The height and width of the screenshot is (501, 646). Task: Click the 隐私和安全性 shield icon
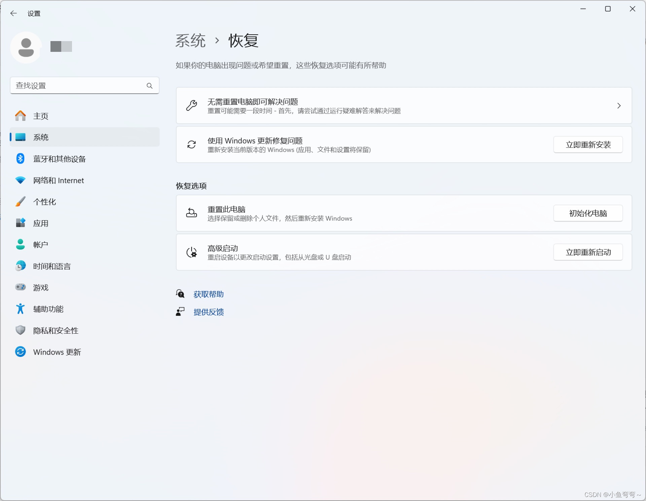point(21,330)
